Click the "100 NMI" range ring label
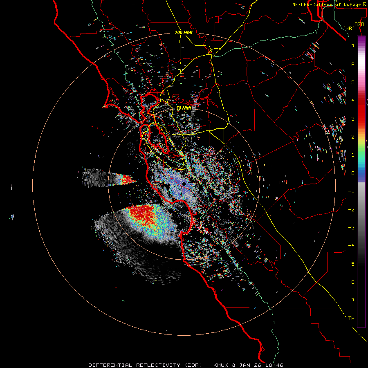Screen dimensions: 368x368 (184, 32)
